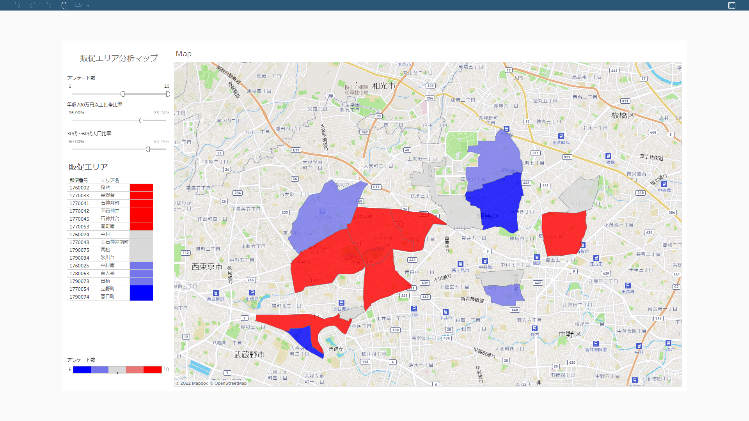Click the 30代~60代人口比率 slider handle

[148, 149]
